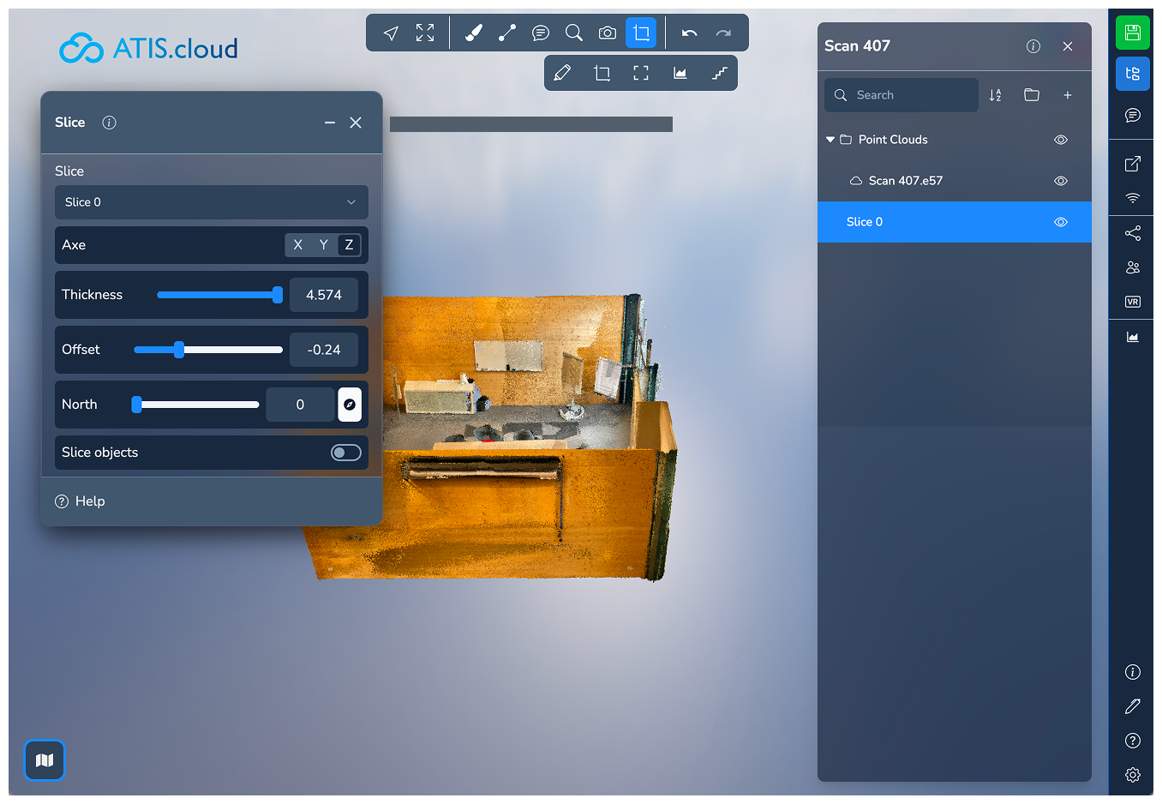
Task: Click the compass icon beside North
Action: 350,405
